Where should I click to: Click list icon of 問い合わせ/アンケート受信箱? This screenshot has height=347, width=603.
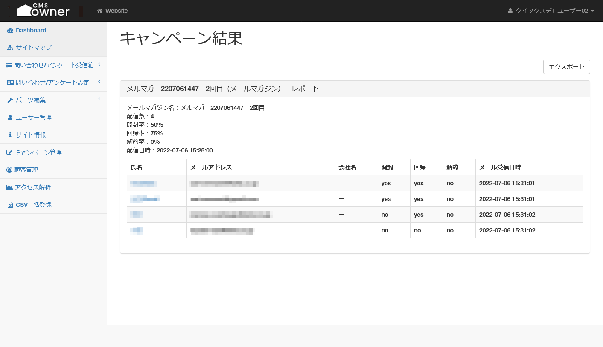click(x=9, y=65)
